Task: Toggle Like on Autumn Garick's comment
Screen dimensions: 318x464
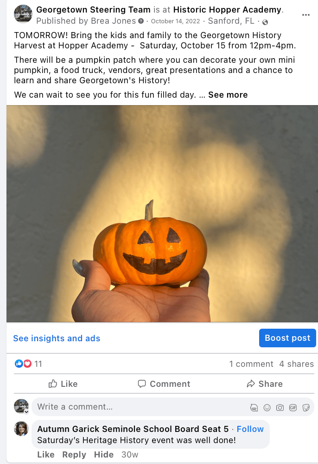Action: click(46, 455)
